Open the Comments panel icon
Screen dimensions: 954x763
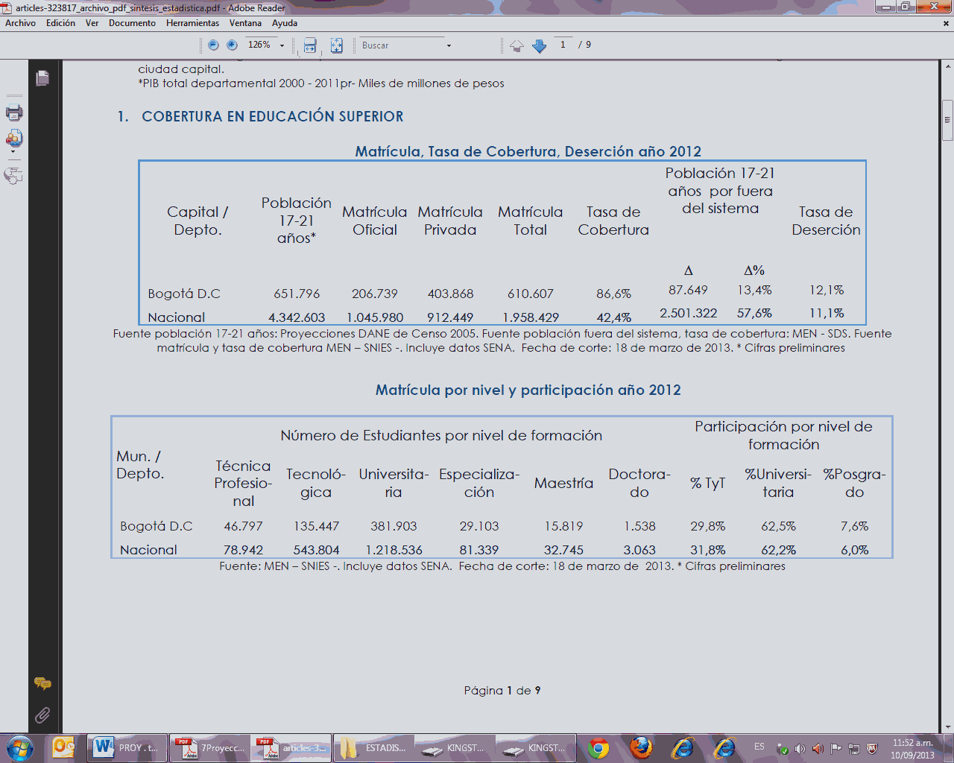[x=42, y=683]
